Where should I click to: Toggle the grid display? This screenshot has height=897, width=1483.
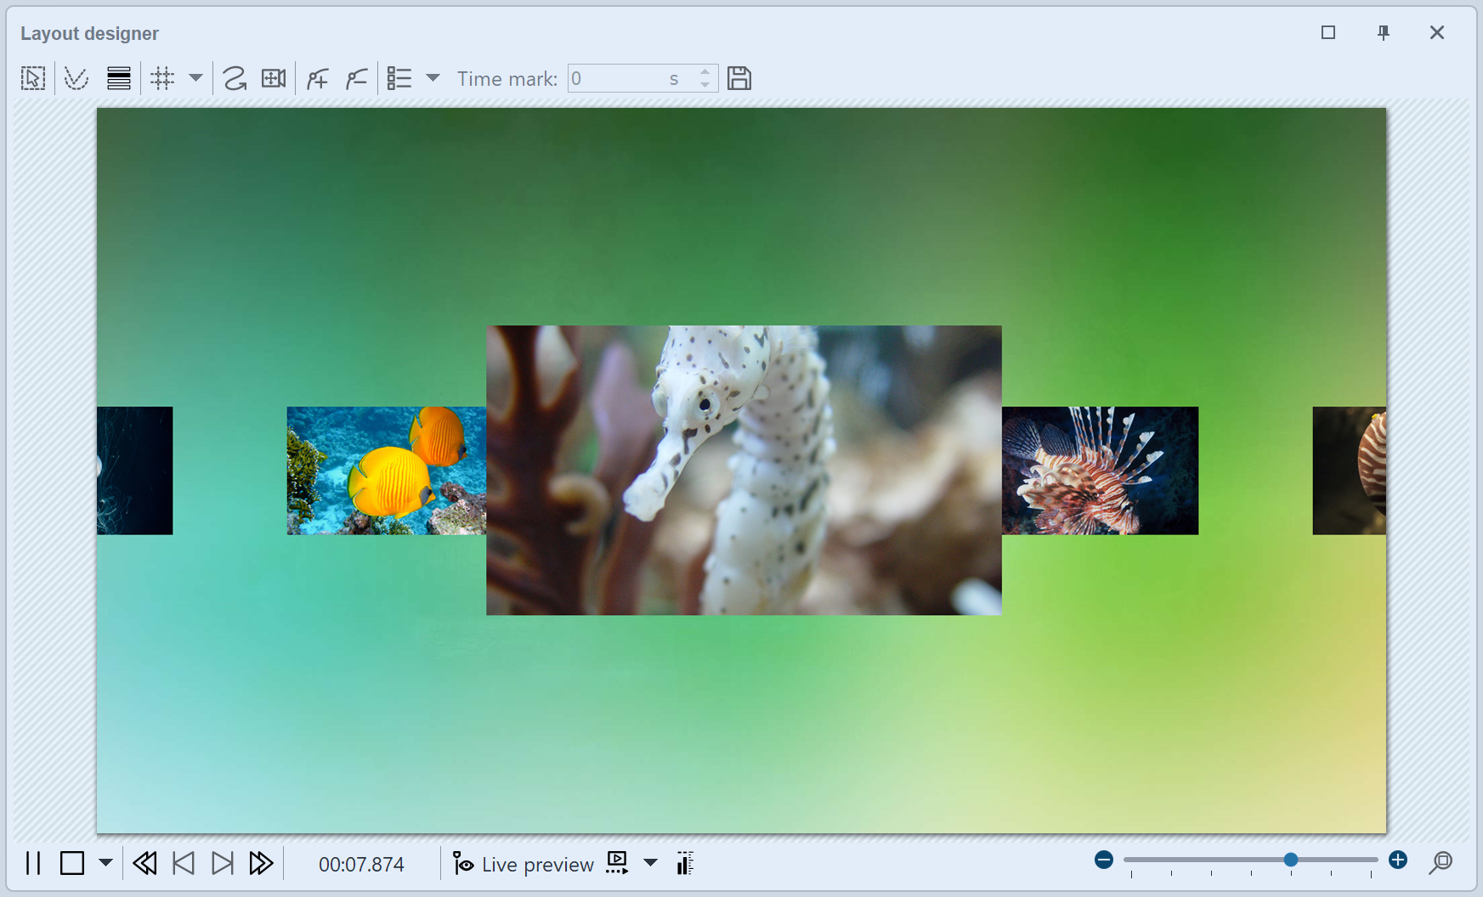pyautogui.click(x=162, y=78)
